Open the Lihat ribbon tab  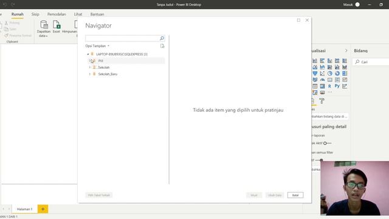[x=78, y=14]
